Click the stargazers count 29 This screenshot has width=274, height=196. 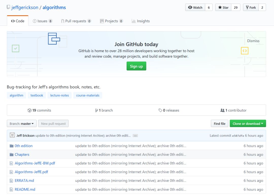236,7
